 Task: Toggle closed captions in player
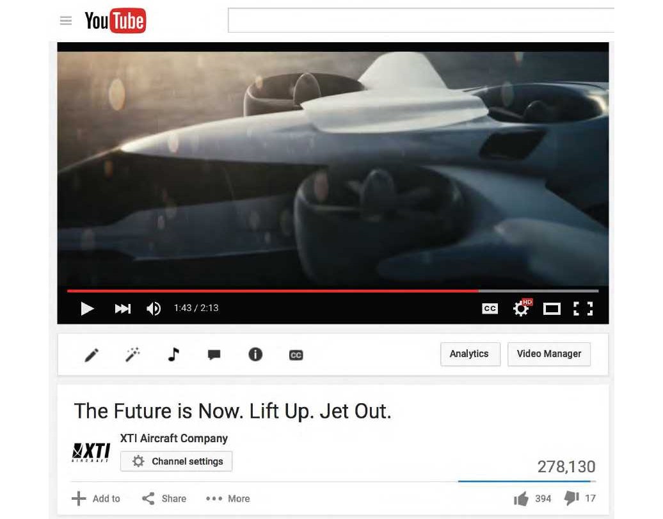490,308
